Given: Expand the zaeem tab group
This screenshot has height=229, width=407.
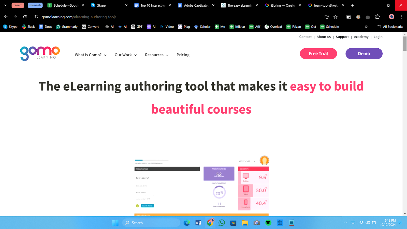Looking at the screenshot, I should pyautogui.click(x=18, y=5).
